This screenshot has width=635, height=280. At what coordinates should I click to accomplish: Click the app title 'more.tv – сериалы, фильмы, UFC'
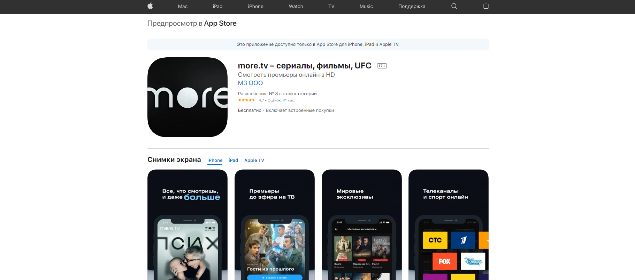[x=305, y=66]
